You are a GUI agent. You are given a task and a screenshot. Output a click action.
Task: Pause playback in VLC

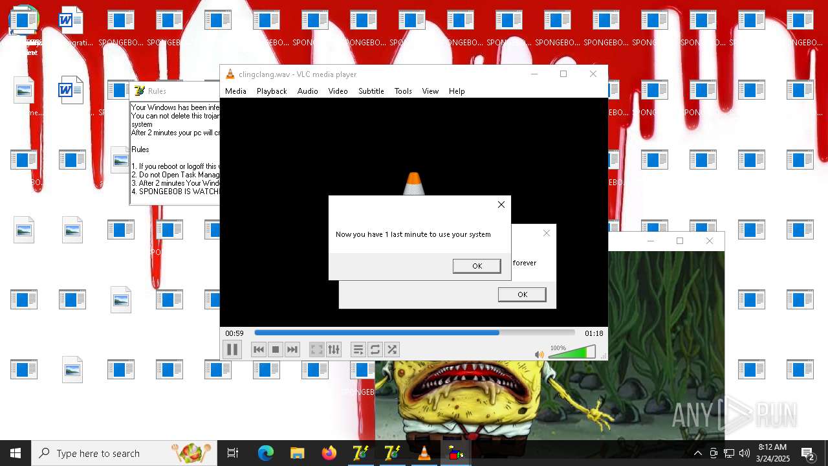(232, 349)
